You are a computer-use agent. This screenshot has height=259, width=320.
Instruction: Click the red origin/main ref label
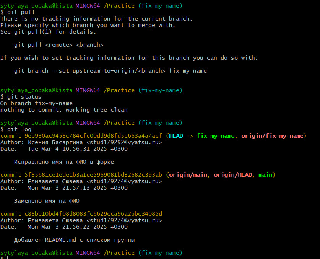188,175
